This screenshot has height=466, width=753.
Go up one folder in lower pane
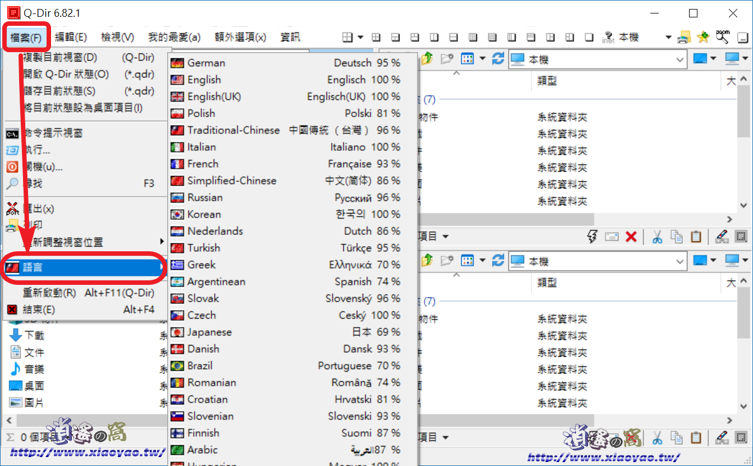pos(428,260)
